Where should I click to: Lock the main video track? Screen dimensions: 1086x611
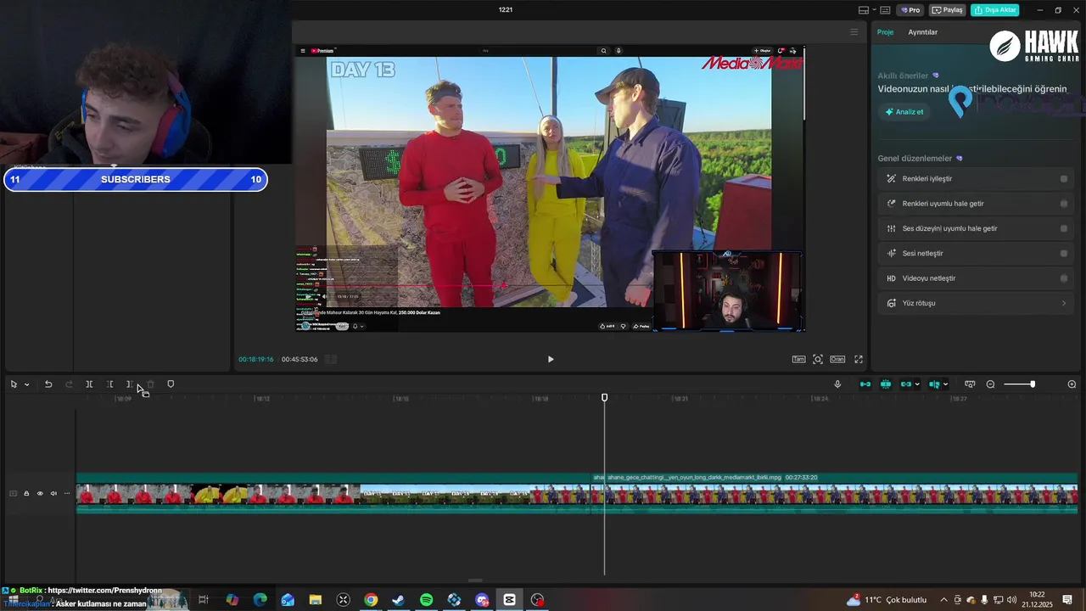coord(26,493)
